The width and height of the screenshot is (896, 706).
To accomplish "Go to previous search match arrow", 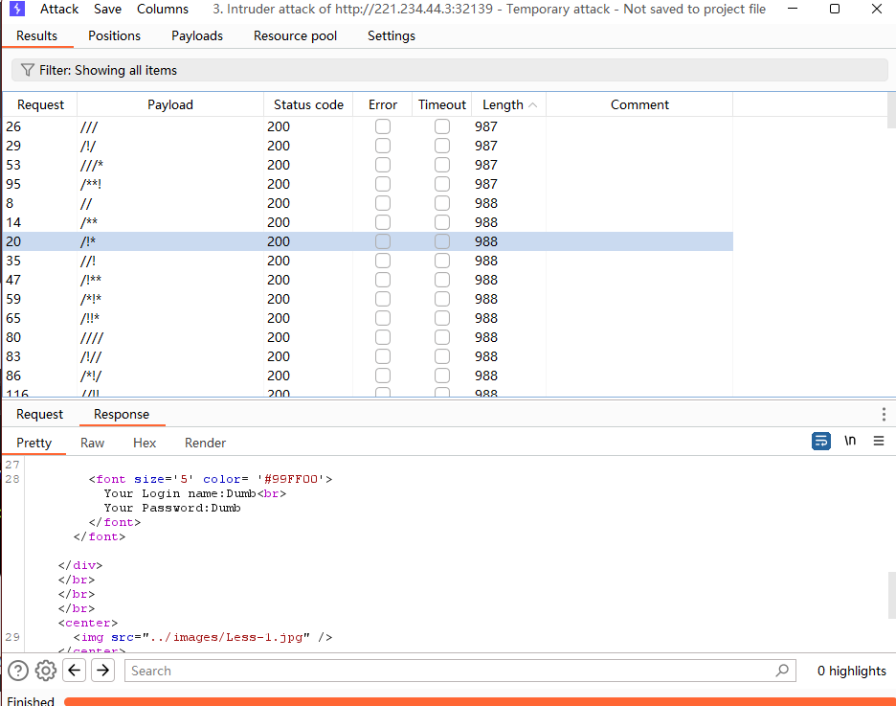I will [75, 671].
